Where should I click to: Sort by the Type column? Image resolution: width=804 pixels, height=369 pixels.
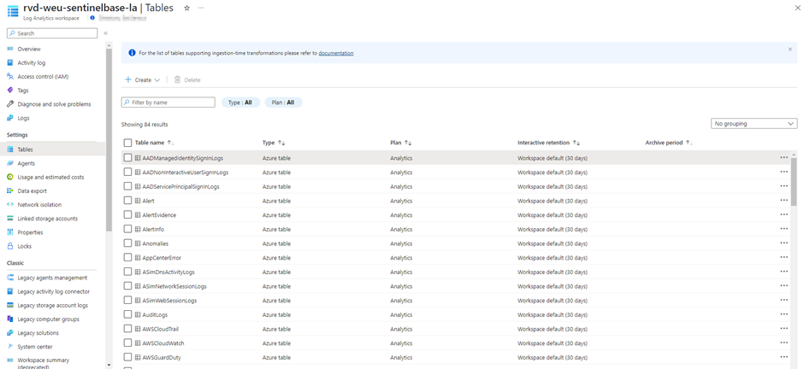[274, 143]
